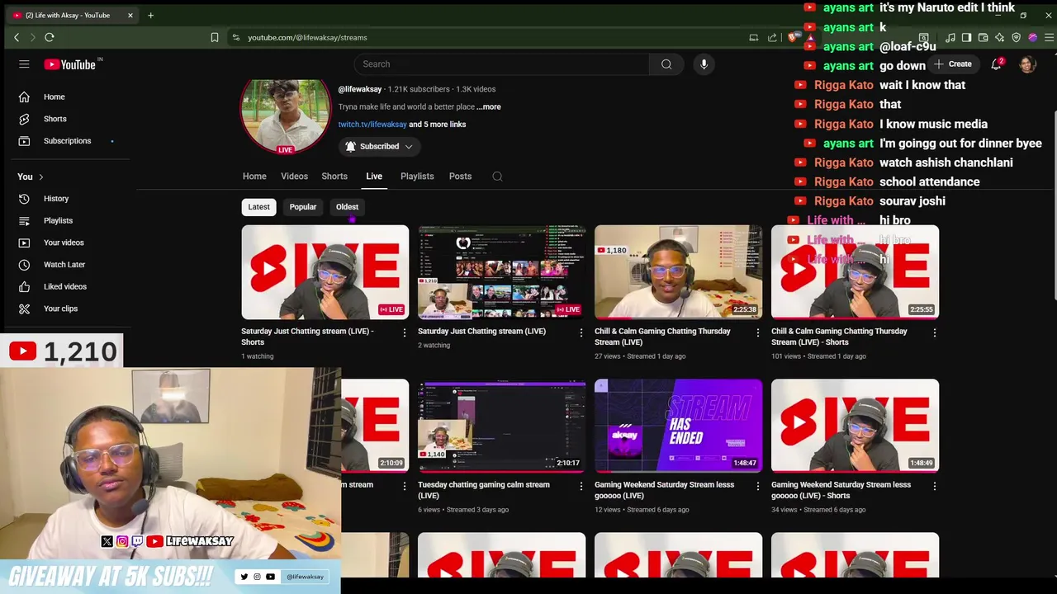This screenshot has width=1057, height=594.
Task: Select the Popular filter chip
Action: pos(303,207)
